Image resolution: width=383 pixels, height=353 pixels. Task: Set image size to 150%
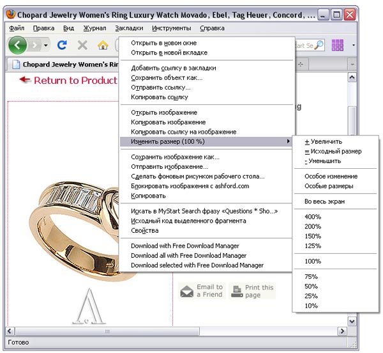click(x=335, y=237)
